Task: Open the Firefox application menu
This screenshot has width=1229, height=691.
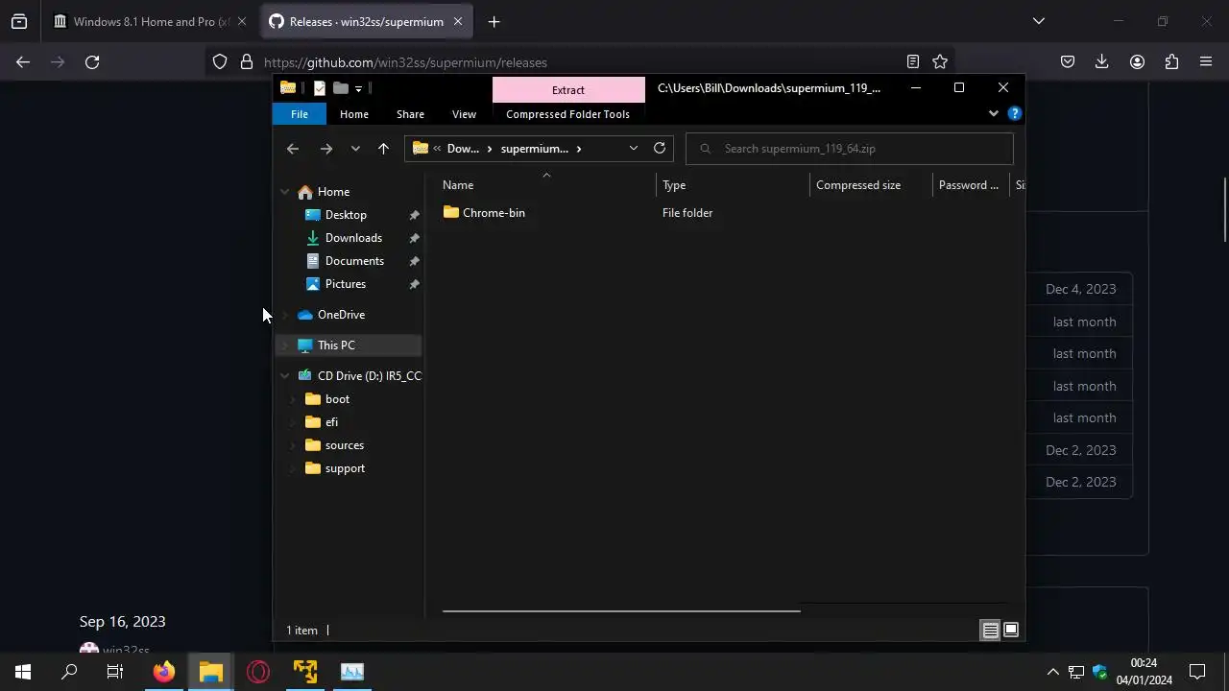Action: pos(1206,62)
